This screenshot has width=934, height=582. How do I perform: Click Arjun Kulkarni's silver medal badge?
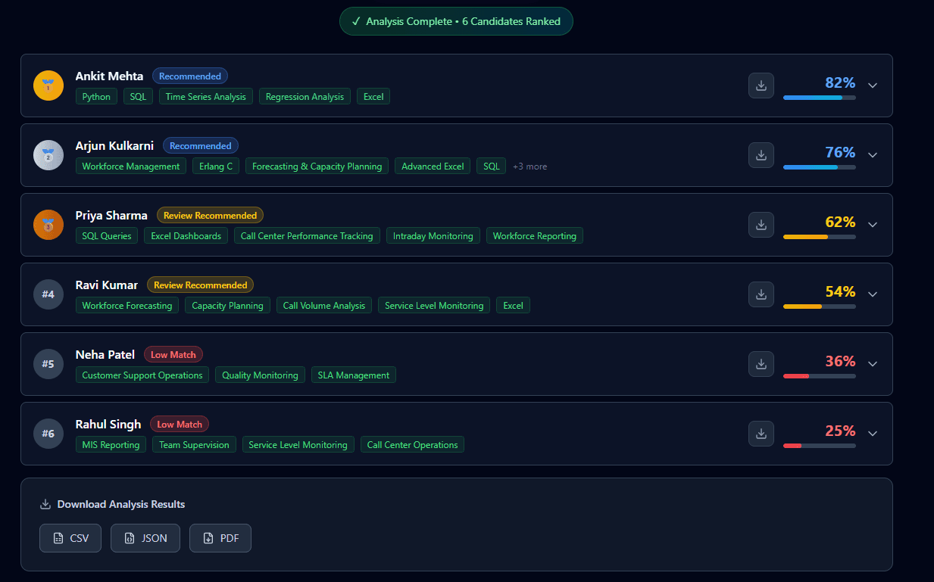point(48,155)
